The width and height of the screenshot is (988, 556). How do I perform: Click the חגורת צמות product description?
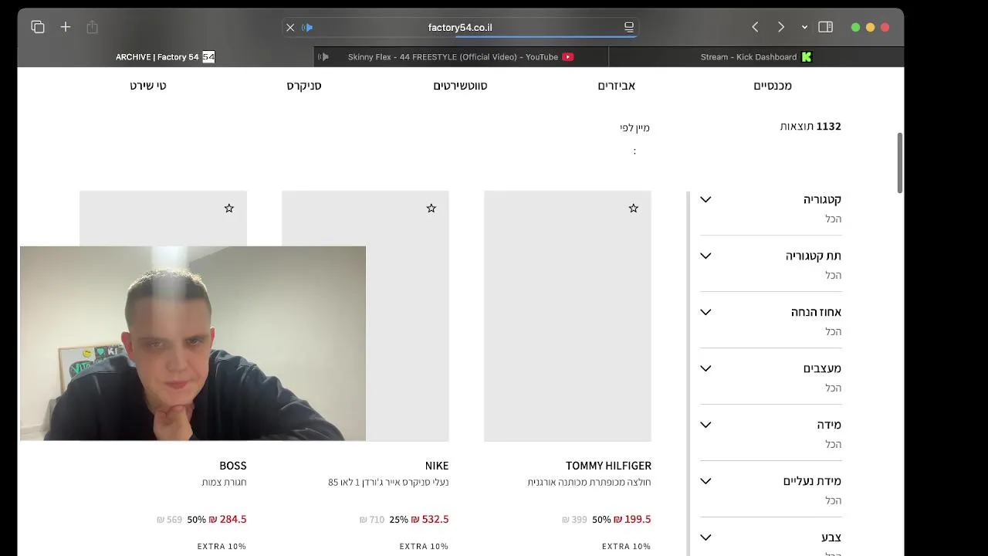[224, 483]
